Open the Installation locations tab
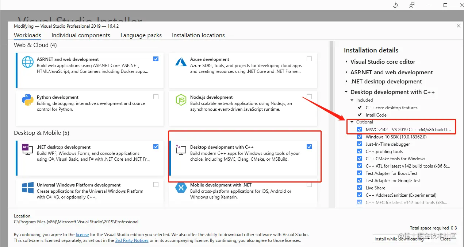464x247 pixels. click(x=198, y=35)
